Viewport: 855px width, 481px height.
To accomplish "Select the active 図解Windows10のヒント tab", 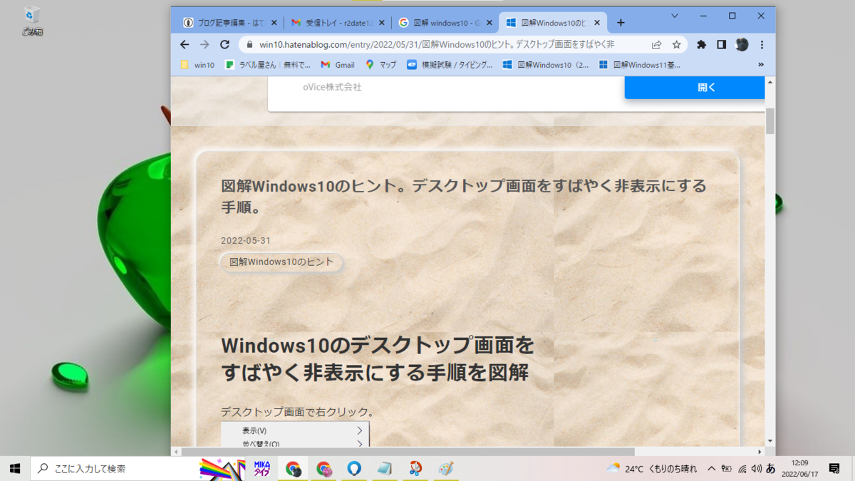I will point(553,23).
